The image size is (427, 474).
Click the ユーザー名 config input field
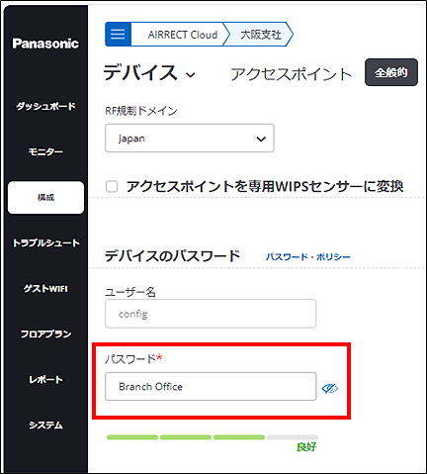point(211,314)
